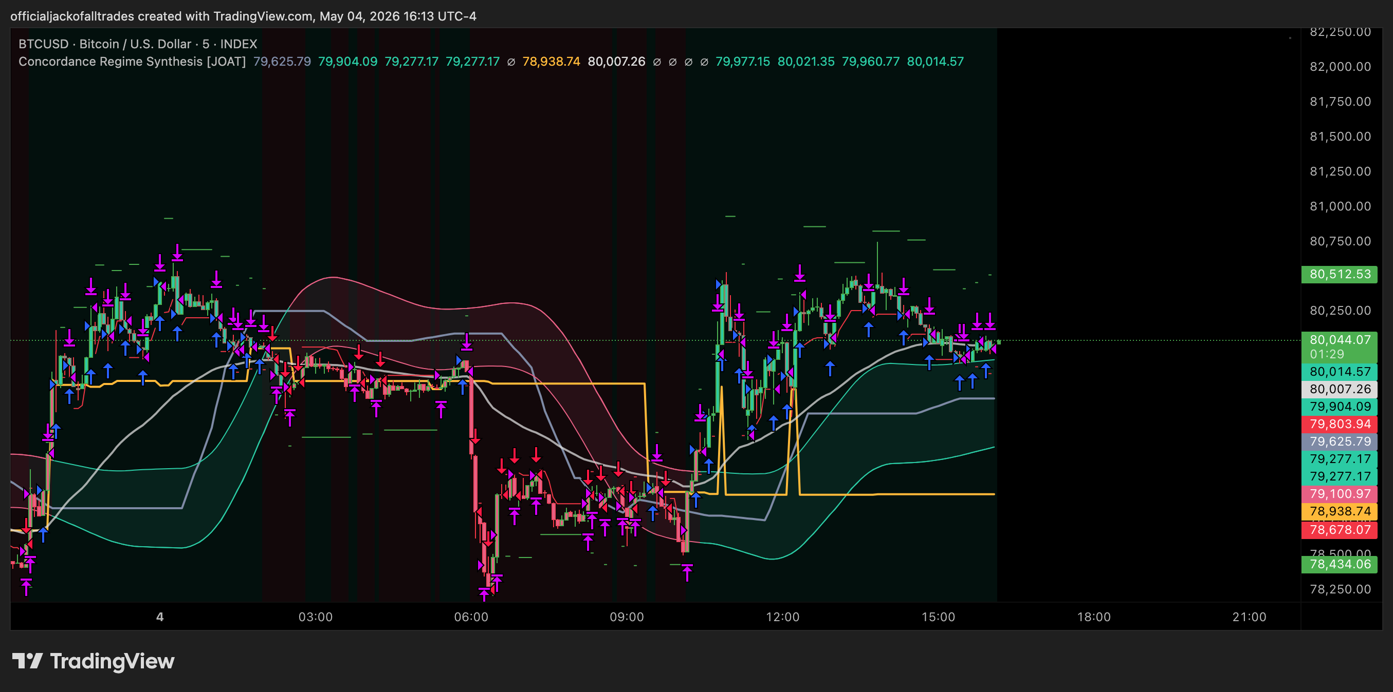Viewport: 1393px width, 692px height.
Task: Click the 15:00 time axis label
Action: coord(938,617)
